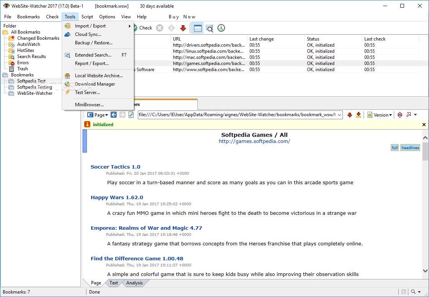Expand the address bar dropdown arrow
Image resolution: width=429 pixels, height=297 pixels.
pos(339,115)
